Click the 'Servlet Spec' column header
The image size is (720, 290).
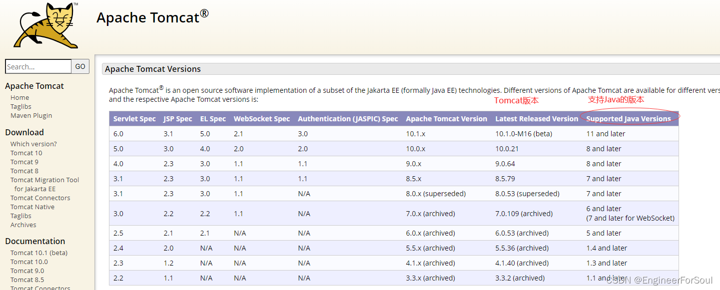(x=134, y=119)
